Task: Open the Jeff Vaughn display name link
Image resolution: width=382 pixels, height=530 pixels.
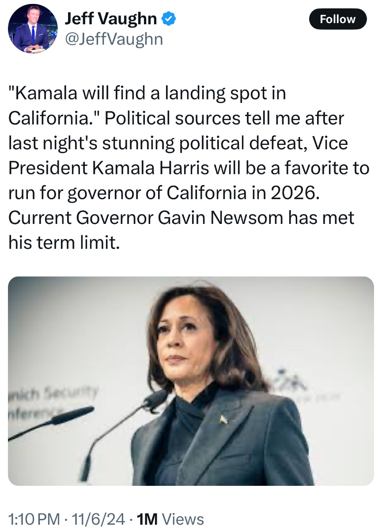Action: [110, 19]
